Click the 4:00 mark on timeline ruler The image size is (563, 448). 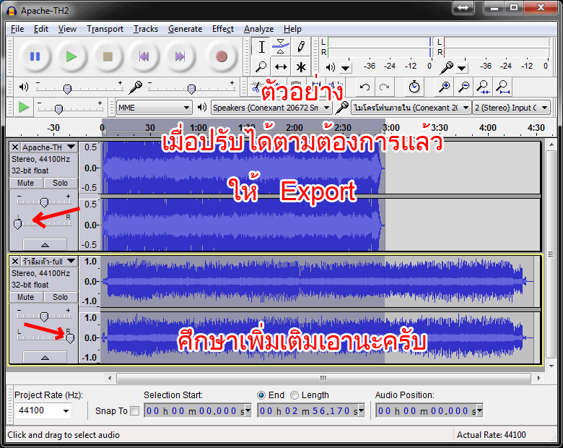click(x=488, y=128)
